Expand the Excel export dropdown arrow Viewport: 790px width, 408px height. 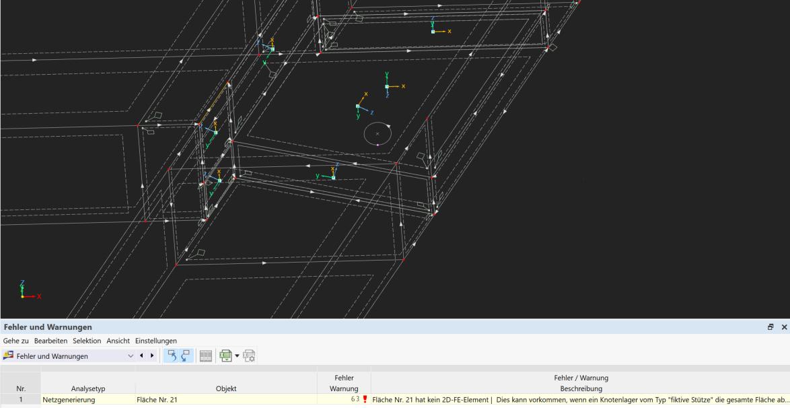click(237, 356)
